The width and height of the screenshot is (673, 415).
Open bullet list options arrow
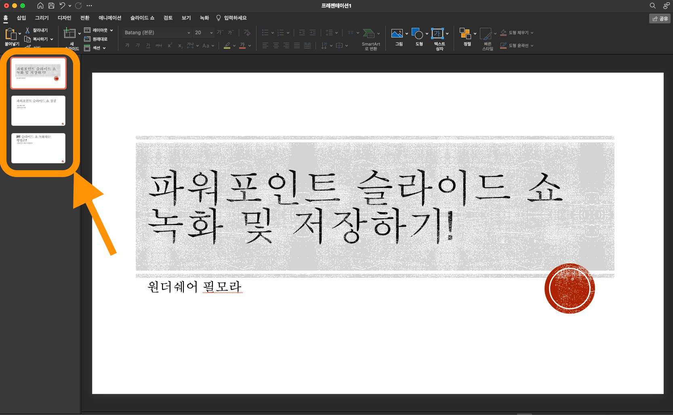[273, 33]
